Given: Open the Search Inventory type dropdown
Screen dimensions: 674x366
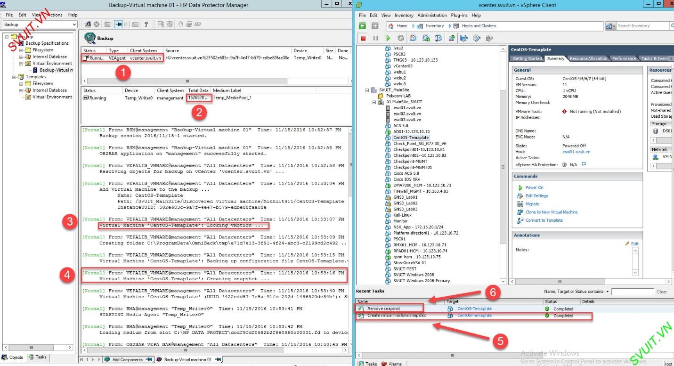Looking at the screenshot, I should 611,26.
